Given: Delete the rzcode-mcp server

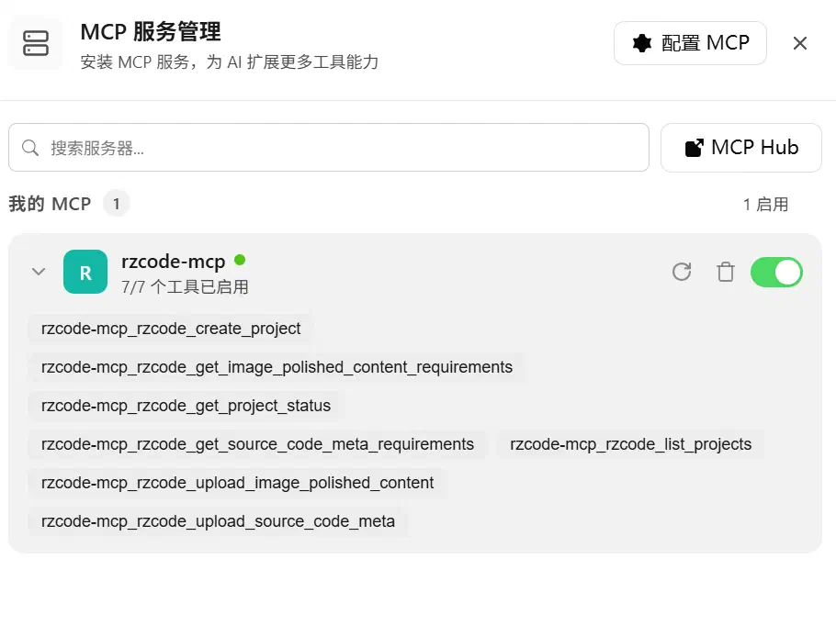Looking at the screenshot, I should click(x=725, y=273).
